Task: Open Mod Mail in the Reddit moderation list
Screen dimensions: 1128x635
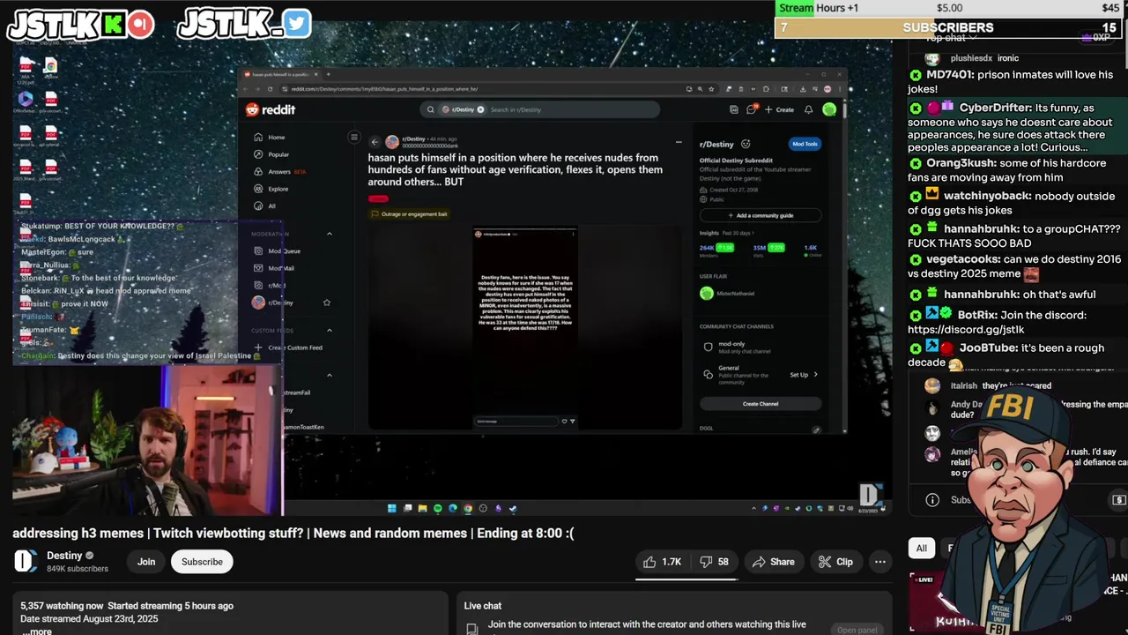Action: [x=274, y=268]
